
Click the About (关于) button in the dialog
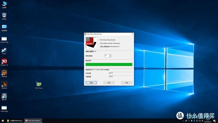coord(109,83)
